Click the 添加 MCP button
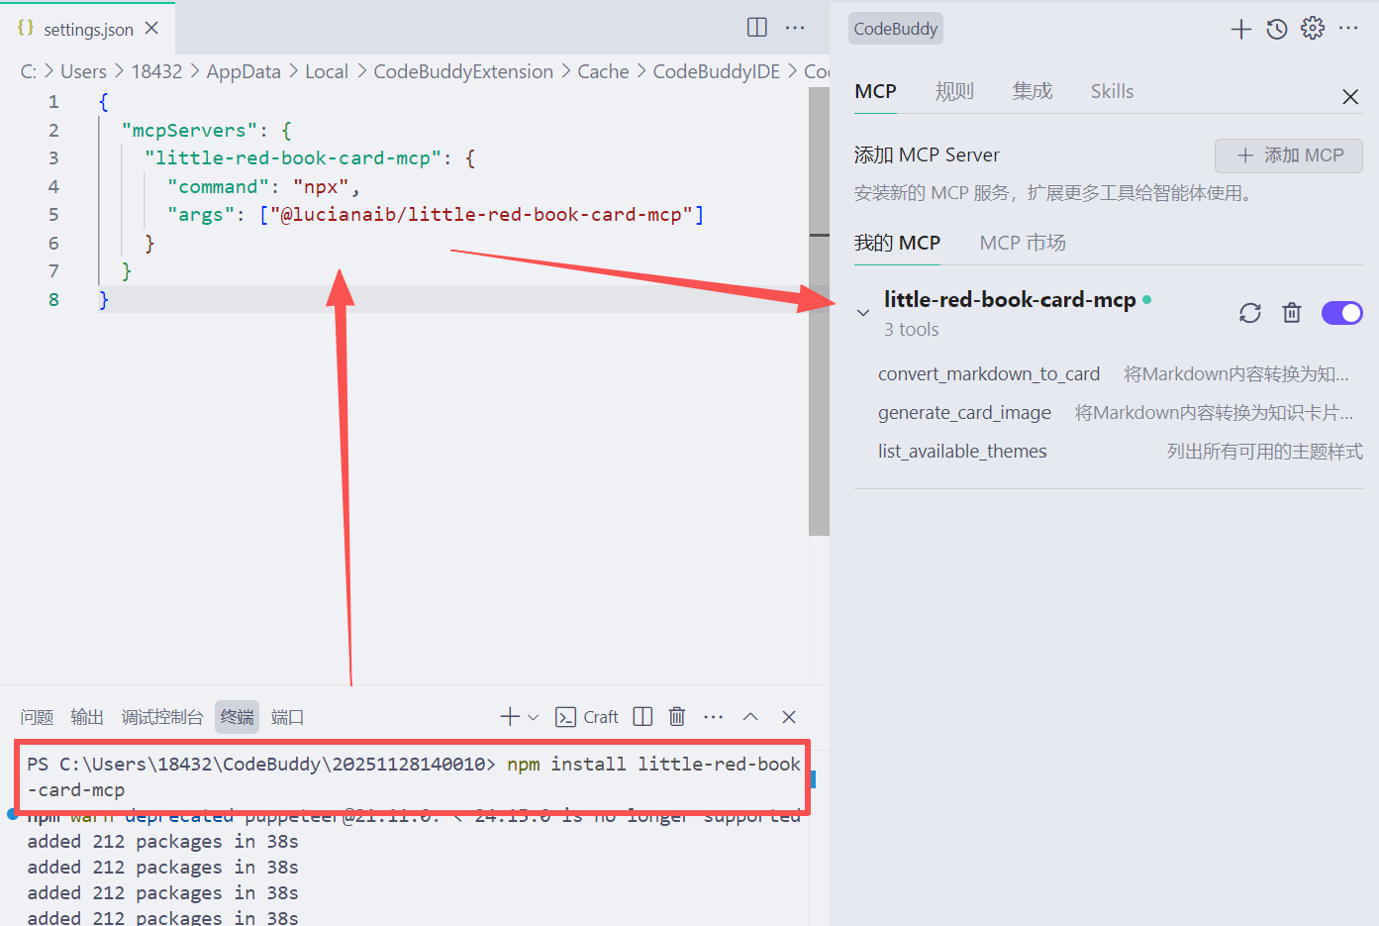 [1288, 155]
